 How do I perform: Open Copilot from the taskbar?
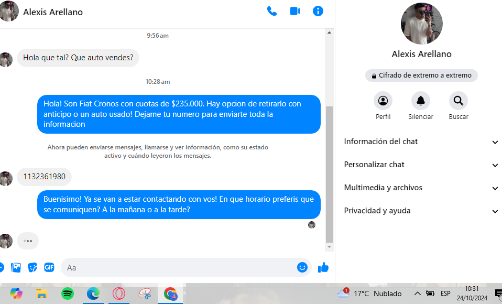coord(16,294)
